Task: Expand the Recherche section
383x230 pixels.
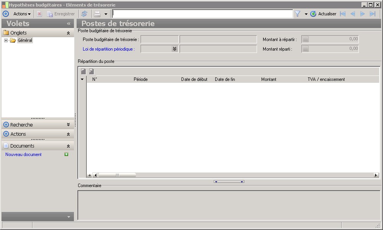Action: (x=69, y=125)
